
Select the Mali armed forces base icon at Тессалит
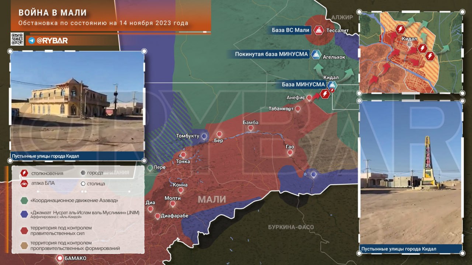tap(318, 30)
